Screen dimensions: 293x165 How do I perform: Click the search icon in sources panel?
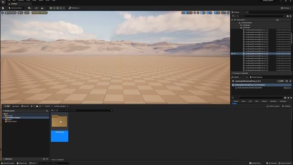pos(47,111)
